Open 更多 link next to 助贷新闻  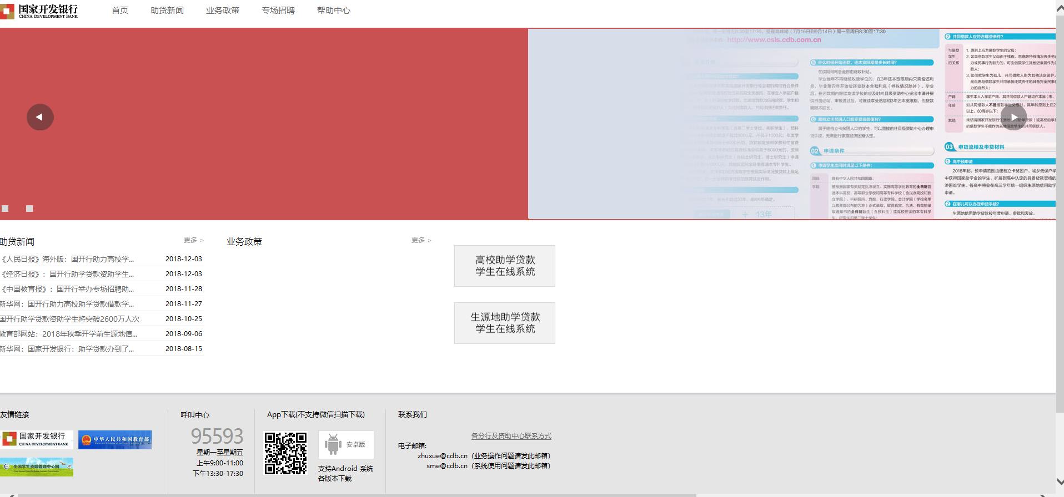click(193, 240)
